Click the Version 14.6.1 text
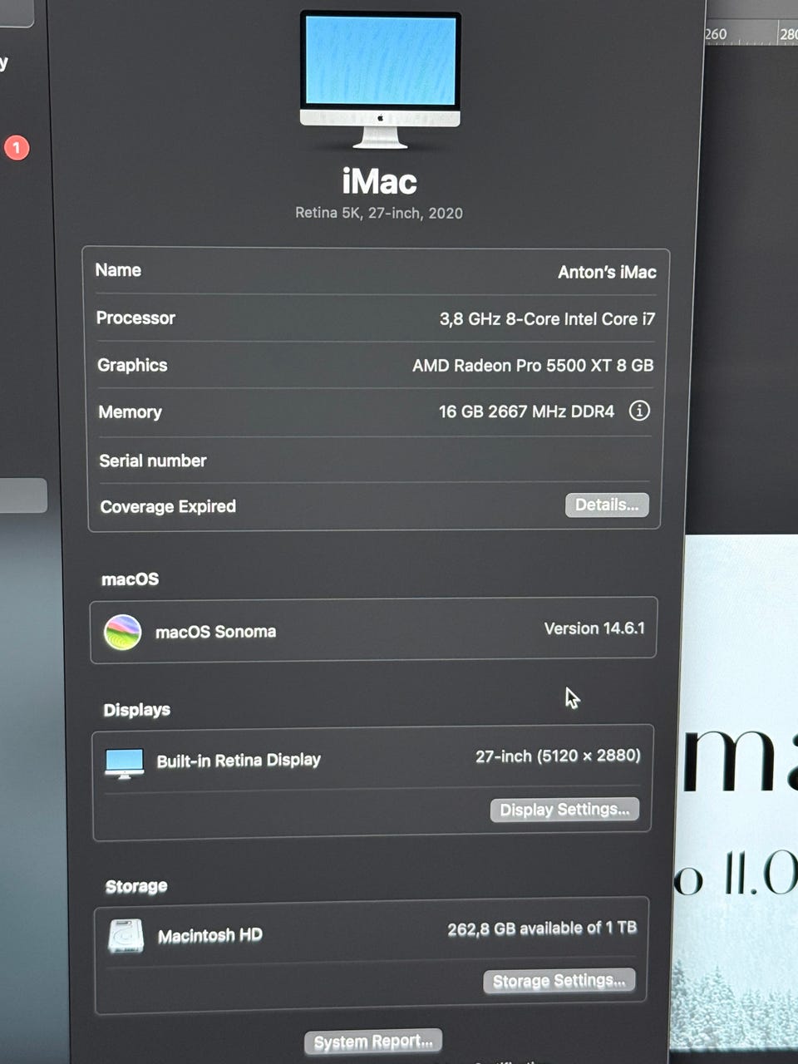 594,628
